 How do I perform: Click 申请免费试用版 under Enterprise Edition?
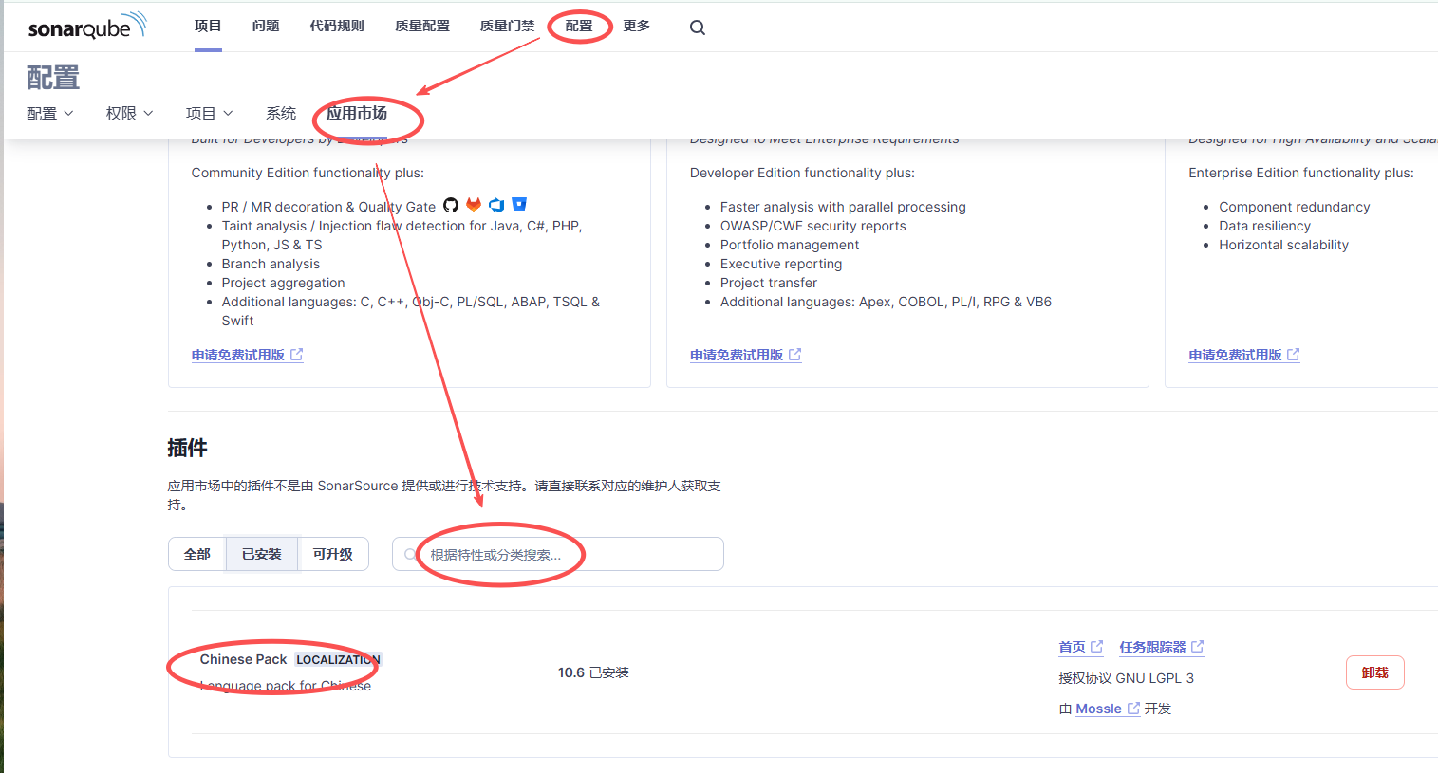745,355
